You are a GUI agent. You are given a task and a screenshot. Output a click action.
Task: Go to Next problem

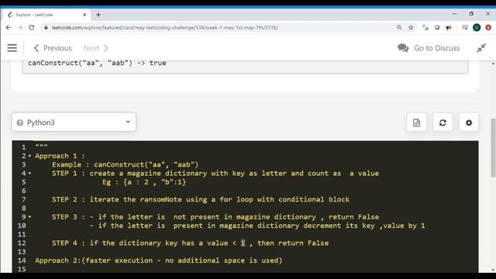point(96,48)
